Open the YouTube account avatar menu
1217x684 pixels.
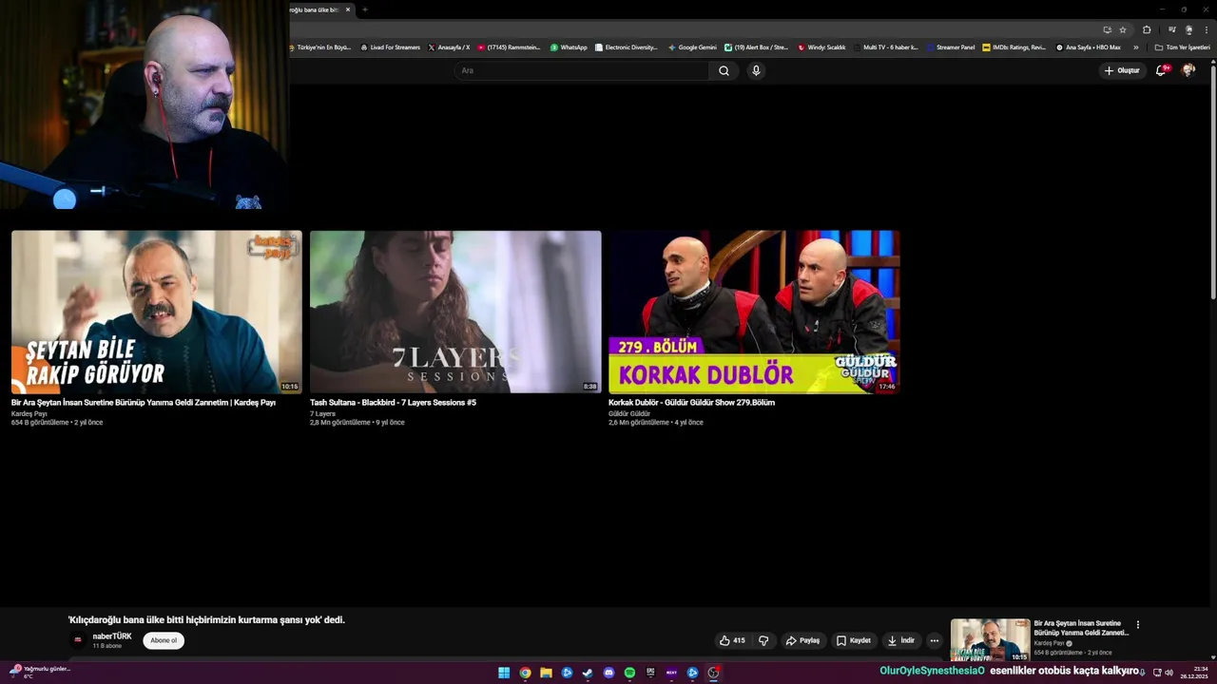(x=1188, y=70)
